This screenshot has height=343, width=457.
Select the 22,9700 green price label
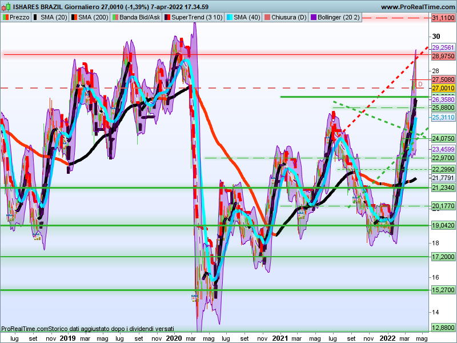(443, 158)
